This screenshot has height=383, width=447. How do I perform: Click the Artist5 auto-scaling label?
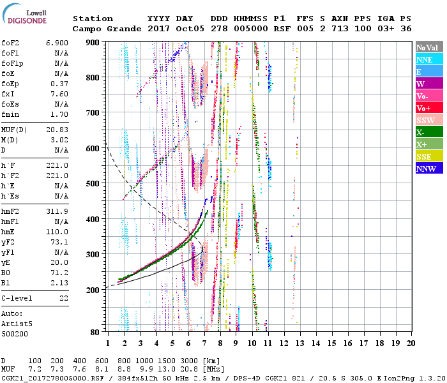(17, 324)
